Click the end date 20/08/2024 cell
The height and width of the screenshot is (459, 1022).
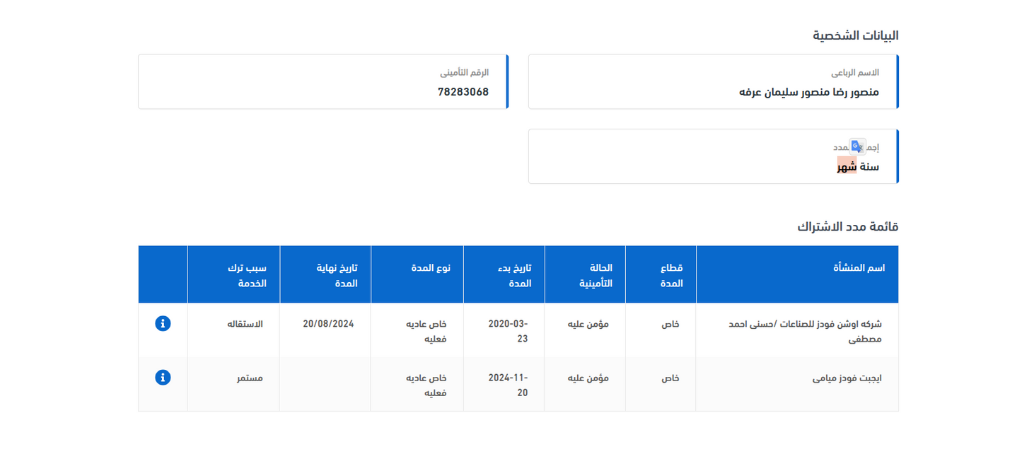pyautogui.click(x=328, y=323)
